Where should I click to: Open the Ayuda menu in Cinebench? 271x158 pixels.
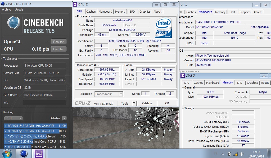coord(19,9)
